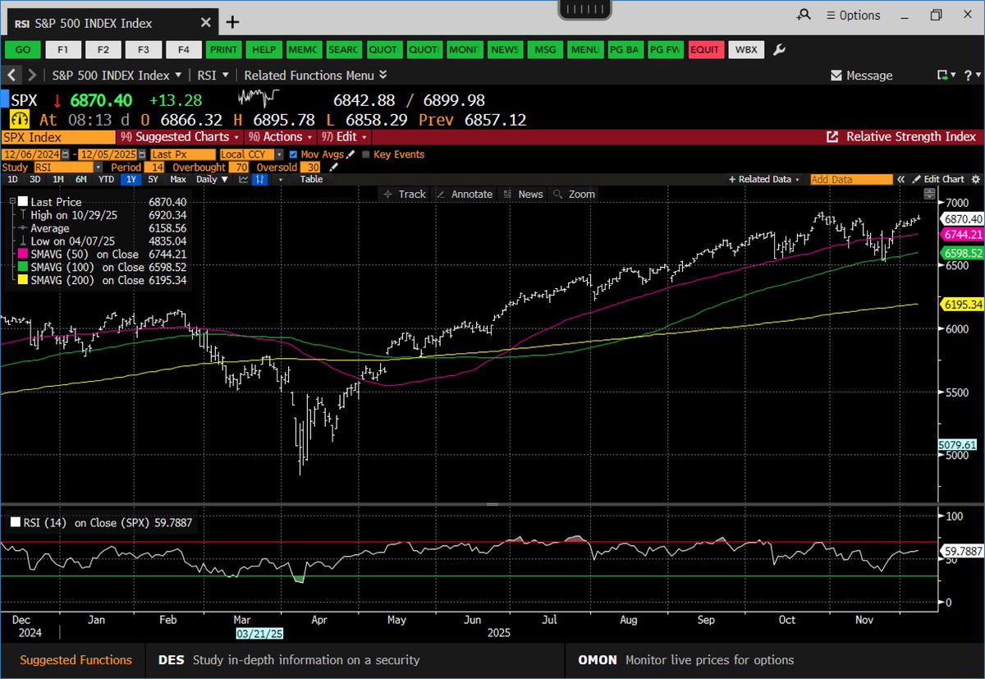Select the 3D range
985x679 pixels.
pyautogui.click(x=35, y=179)
